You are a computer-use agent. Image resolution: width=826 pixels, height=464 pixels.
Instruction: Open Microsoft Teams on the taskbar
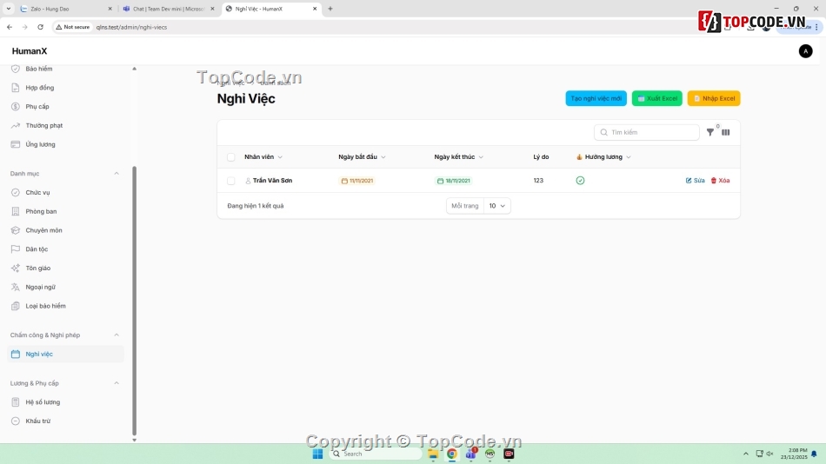[470, 454]
